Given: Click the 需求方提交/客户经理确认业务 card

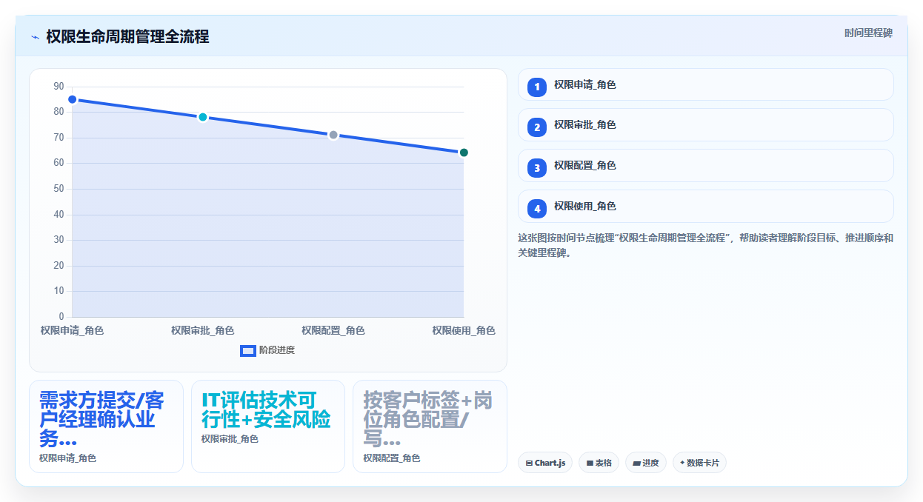Looking at the screenshot, I should coord(106,426).
